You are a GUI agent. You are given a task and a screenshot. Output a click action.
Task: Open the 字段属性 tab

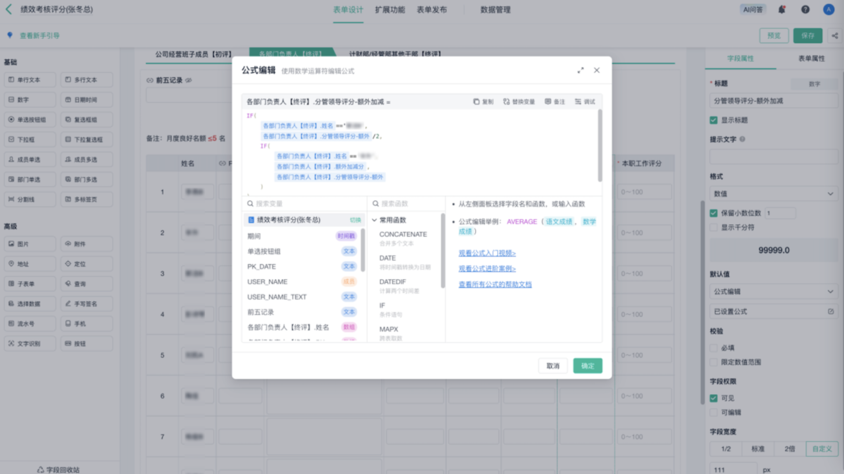(x=740, y=58)
